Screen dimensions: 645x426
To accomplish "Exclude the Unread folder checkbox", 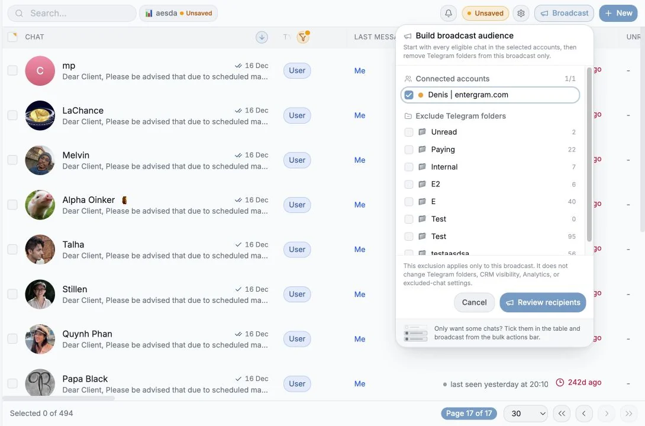I will coord(408,132).
